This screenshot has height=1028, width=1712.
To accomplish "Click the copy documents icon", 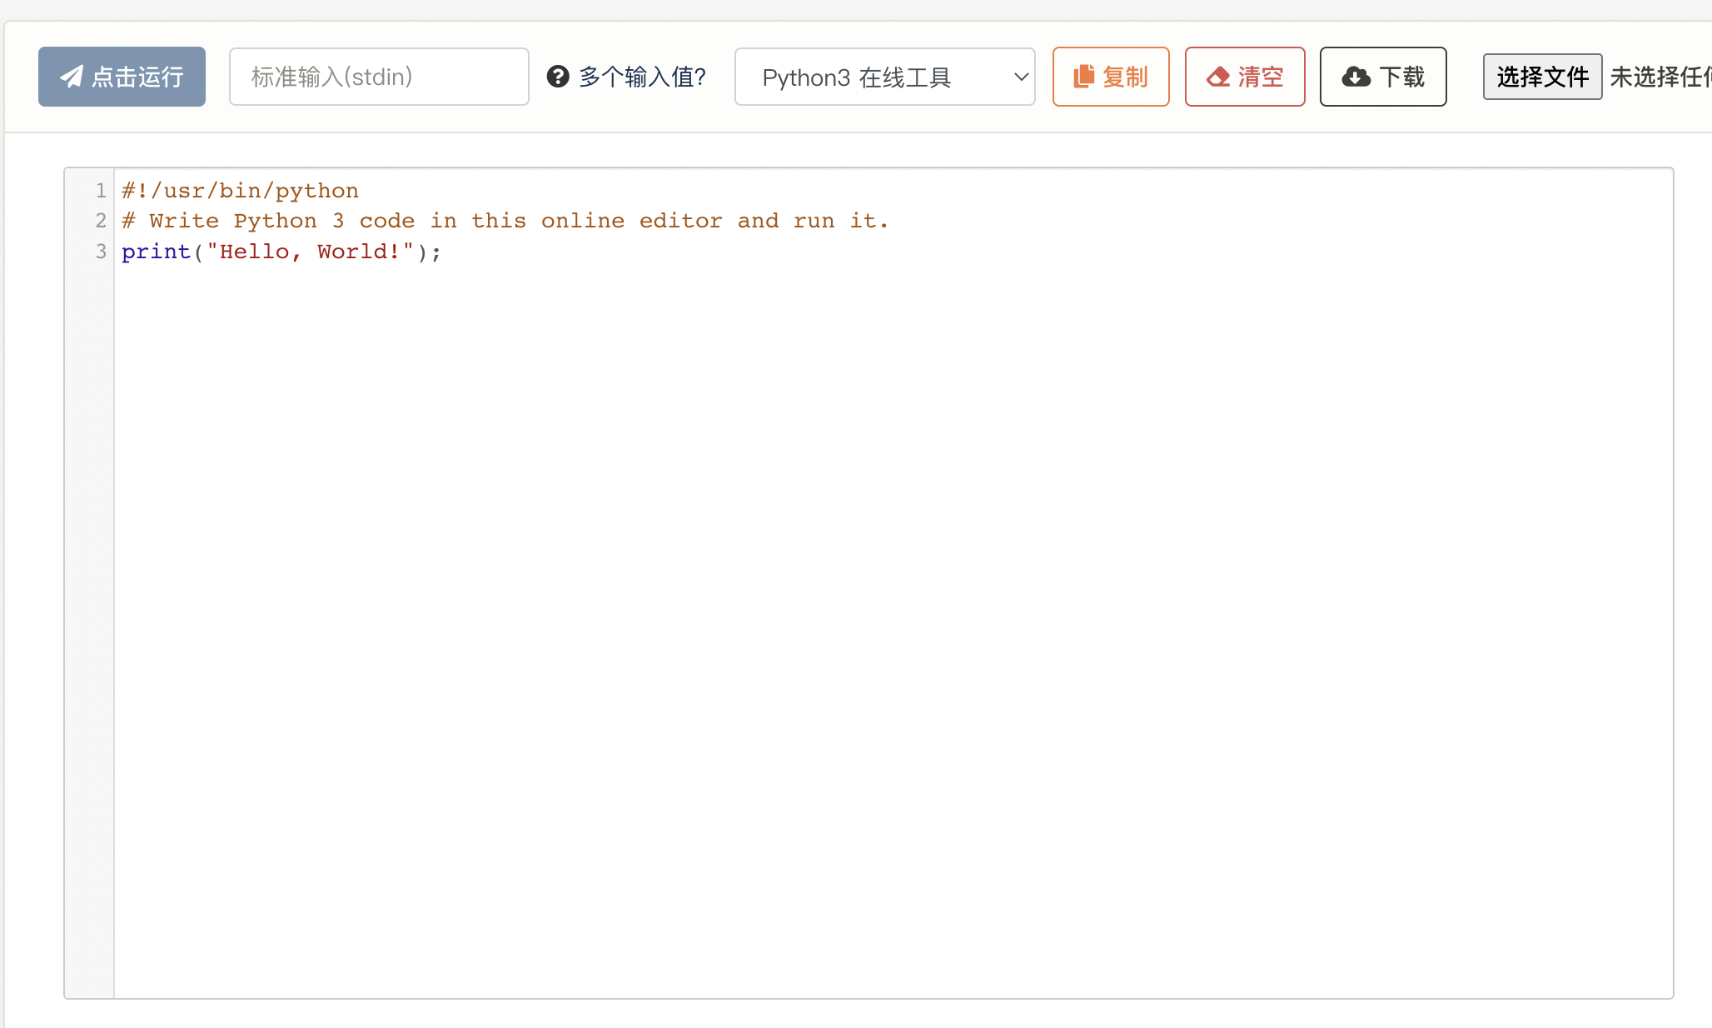I will 1083,77.
